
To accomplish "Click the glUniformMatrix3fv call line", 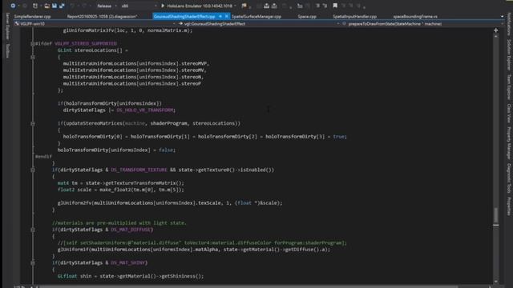I will click(127, 30).
